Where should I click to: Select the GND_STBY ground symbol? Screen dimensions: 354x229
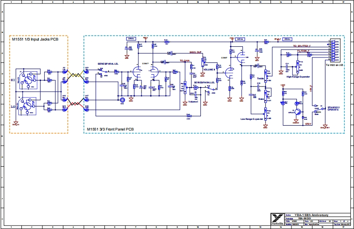click(x=324, y=127)
